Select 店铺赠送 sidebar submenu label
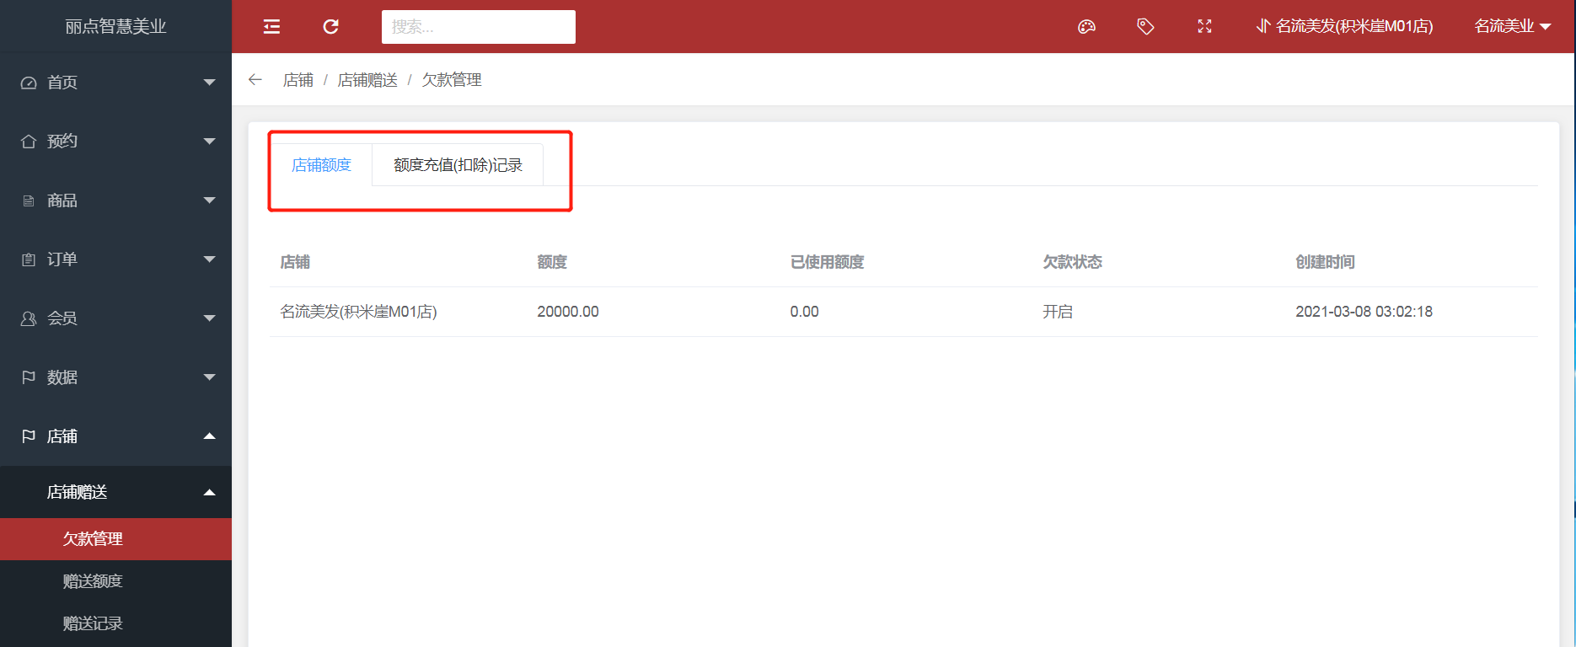Screen dimensions: 1576x647 point(77,492)
